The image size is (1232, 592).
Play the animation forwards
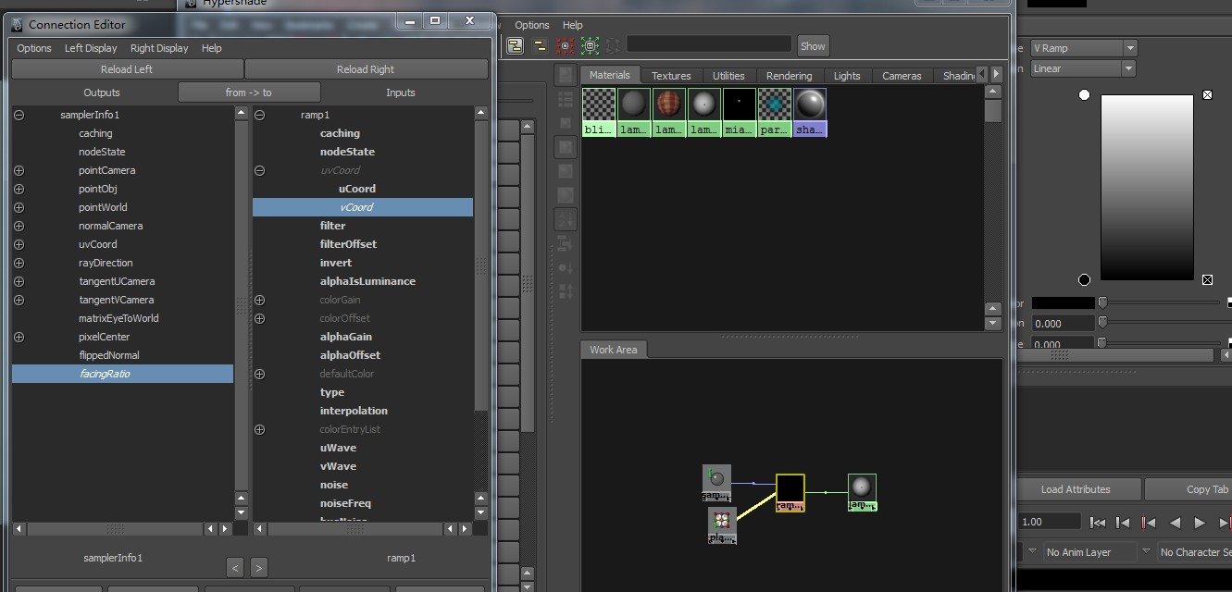pyautogui.click(x=1200, y=523)
